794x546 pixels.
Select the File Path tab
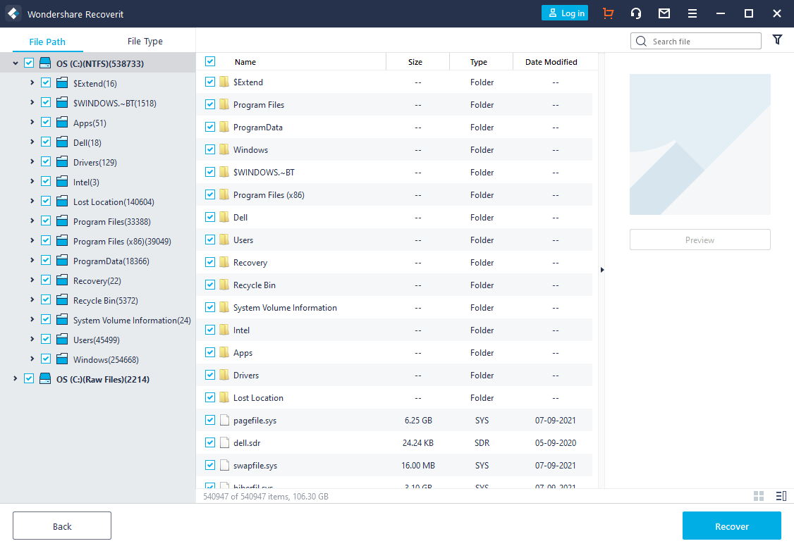(47, 42)
